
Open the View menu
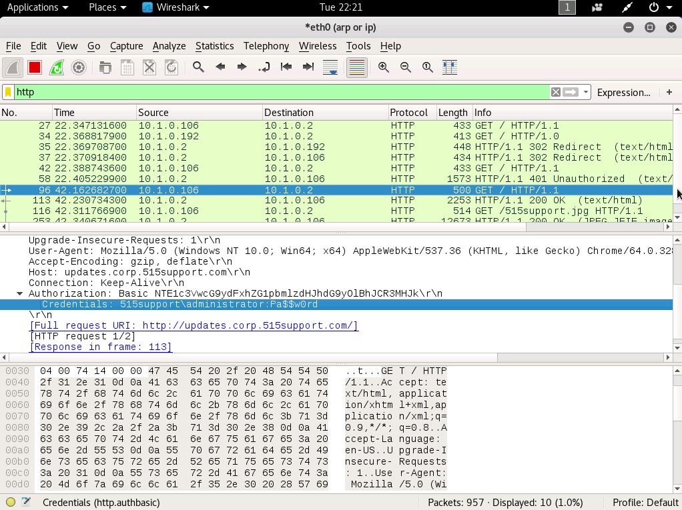coord(67,46)
